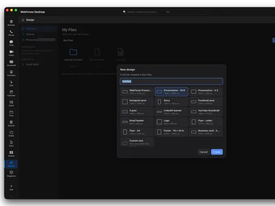Select Shared in the left navigation
Image resolution: width=275 pixels, height=206 pixels.
(x=39, y=34)
